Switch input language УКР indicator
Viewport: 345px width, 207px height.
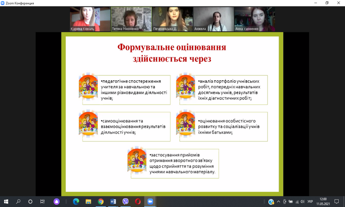[310, 201]
